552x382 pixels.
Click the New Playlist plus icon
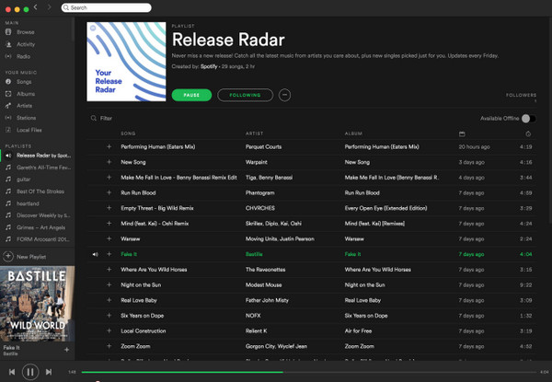[x=9, y=257]
